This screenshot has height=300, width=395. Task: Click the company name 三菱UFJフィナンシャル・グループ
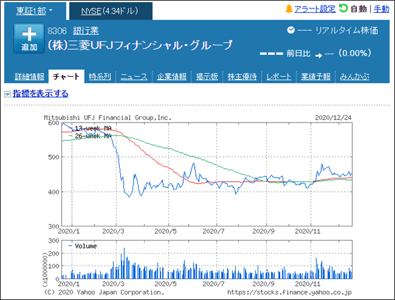(140, 45)
